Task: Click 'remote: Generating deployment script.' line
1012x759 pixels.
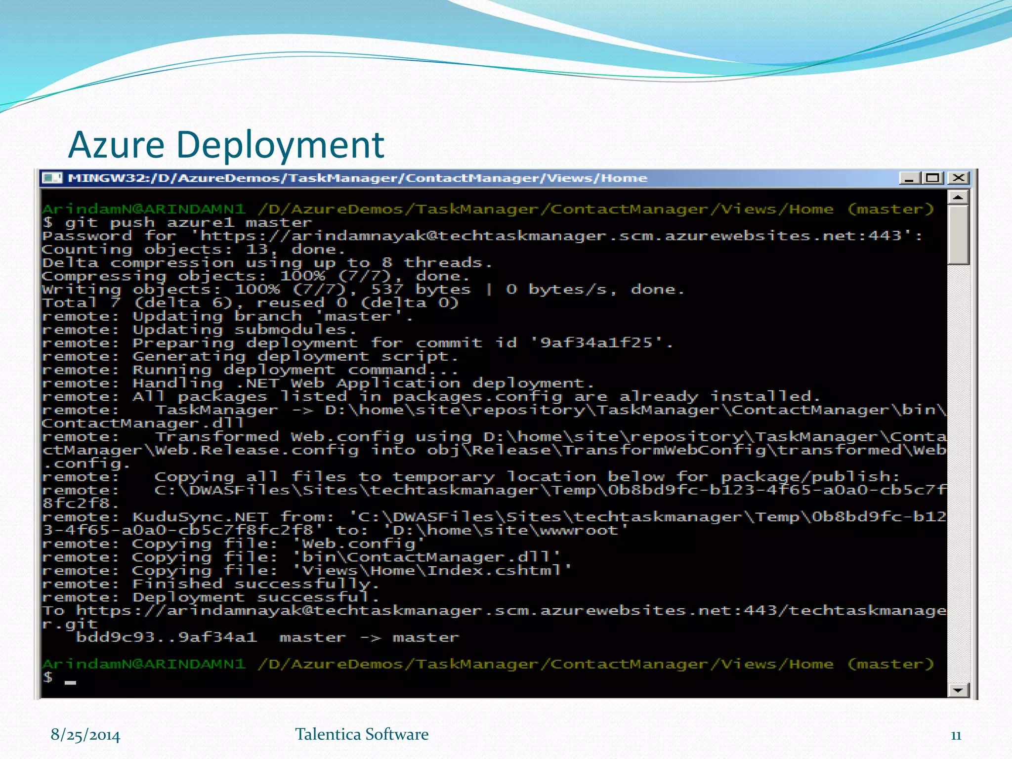Action: pos(251,356)
